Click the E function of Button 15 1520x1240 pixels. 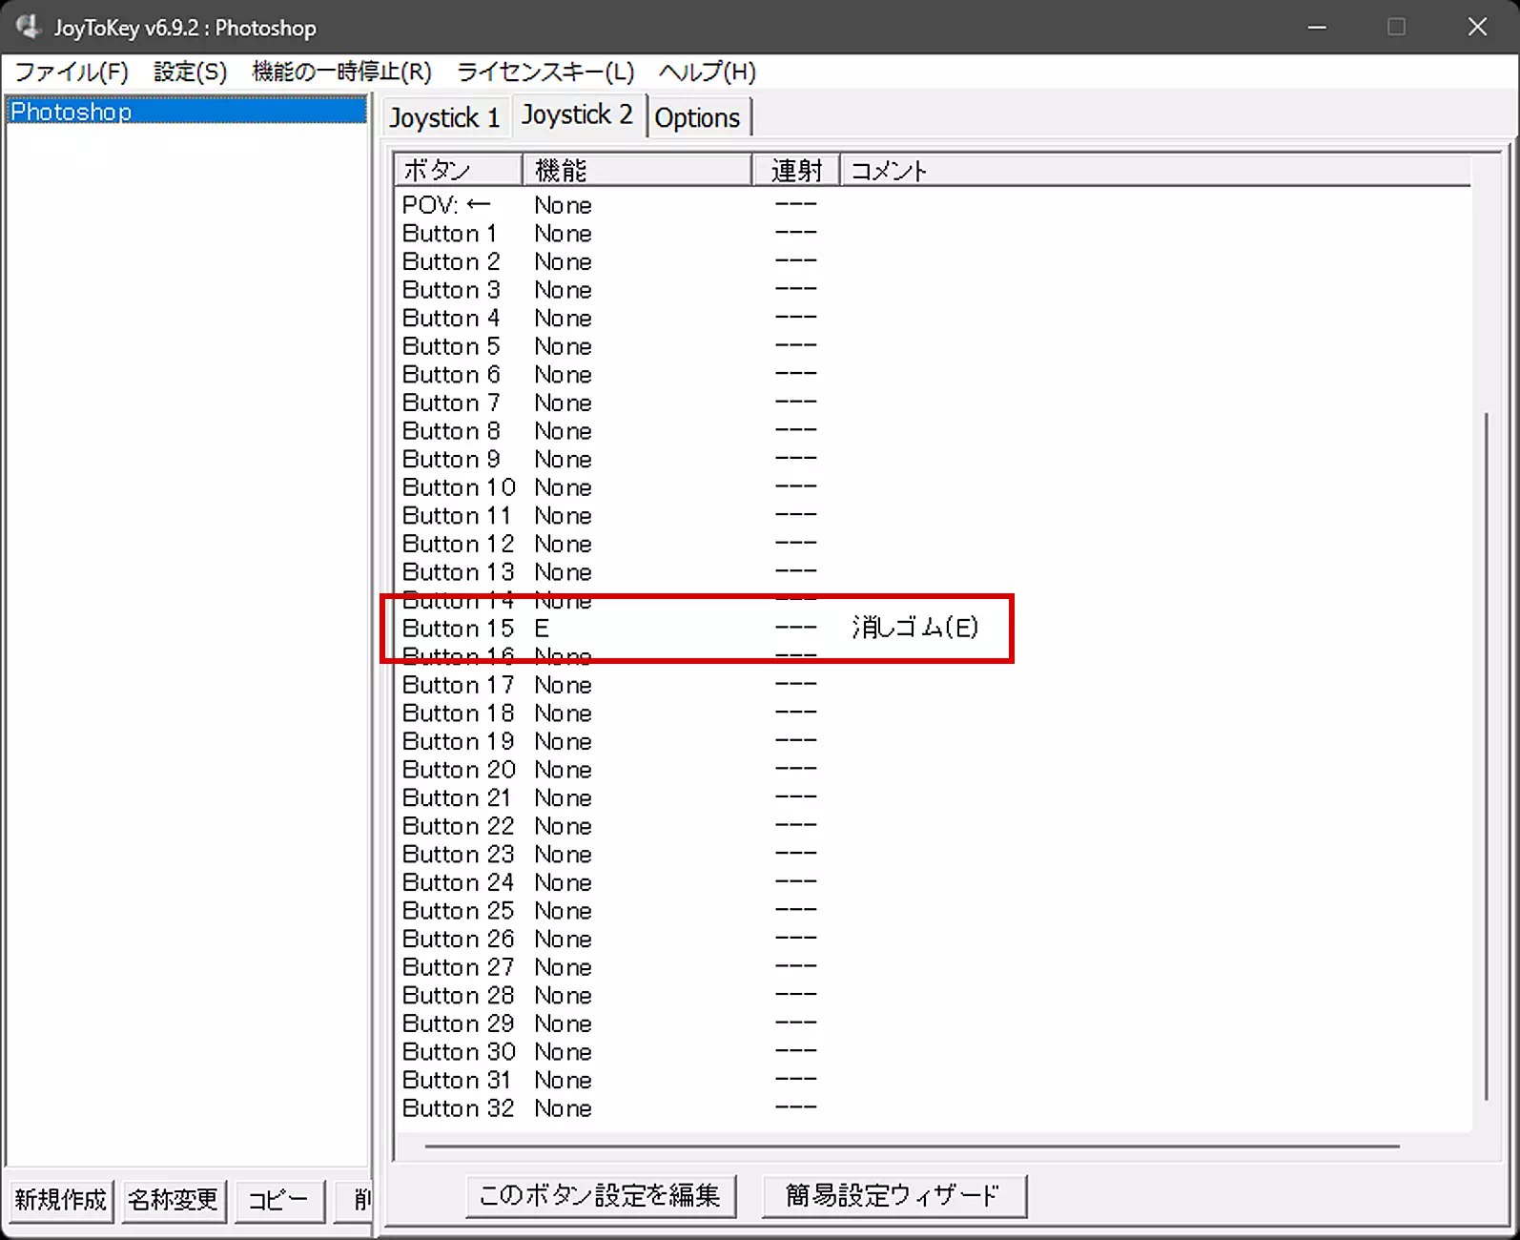coord(542,629)
